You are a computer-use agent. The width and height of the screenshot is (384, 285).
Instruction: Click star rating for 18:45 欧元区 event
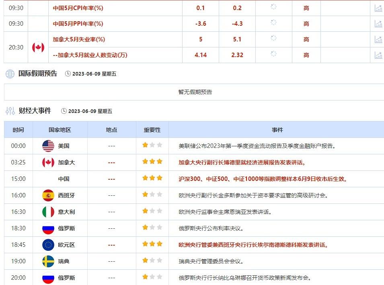tap(152, 244)
